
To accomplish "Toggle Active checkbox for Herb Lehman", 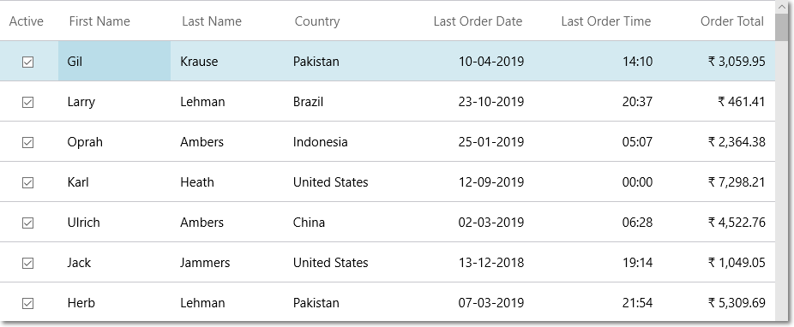I will click(x=27, y=303).
